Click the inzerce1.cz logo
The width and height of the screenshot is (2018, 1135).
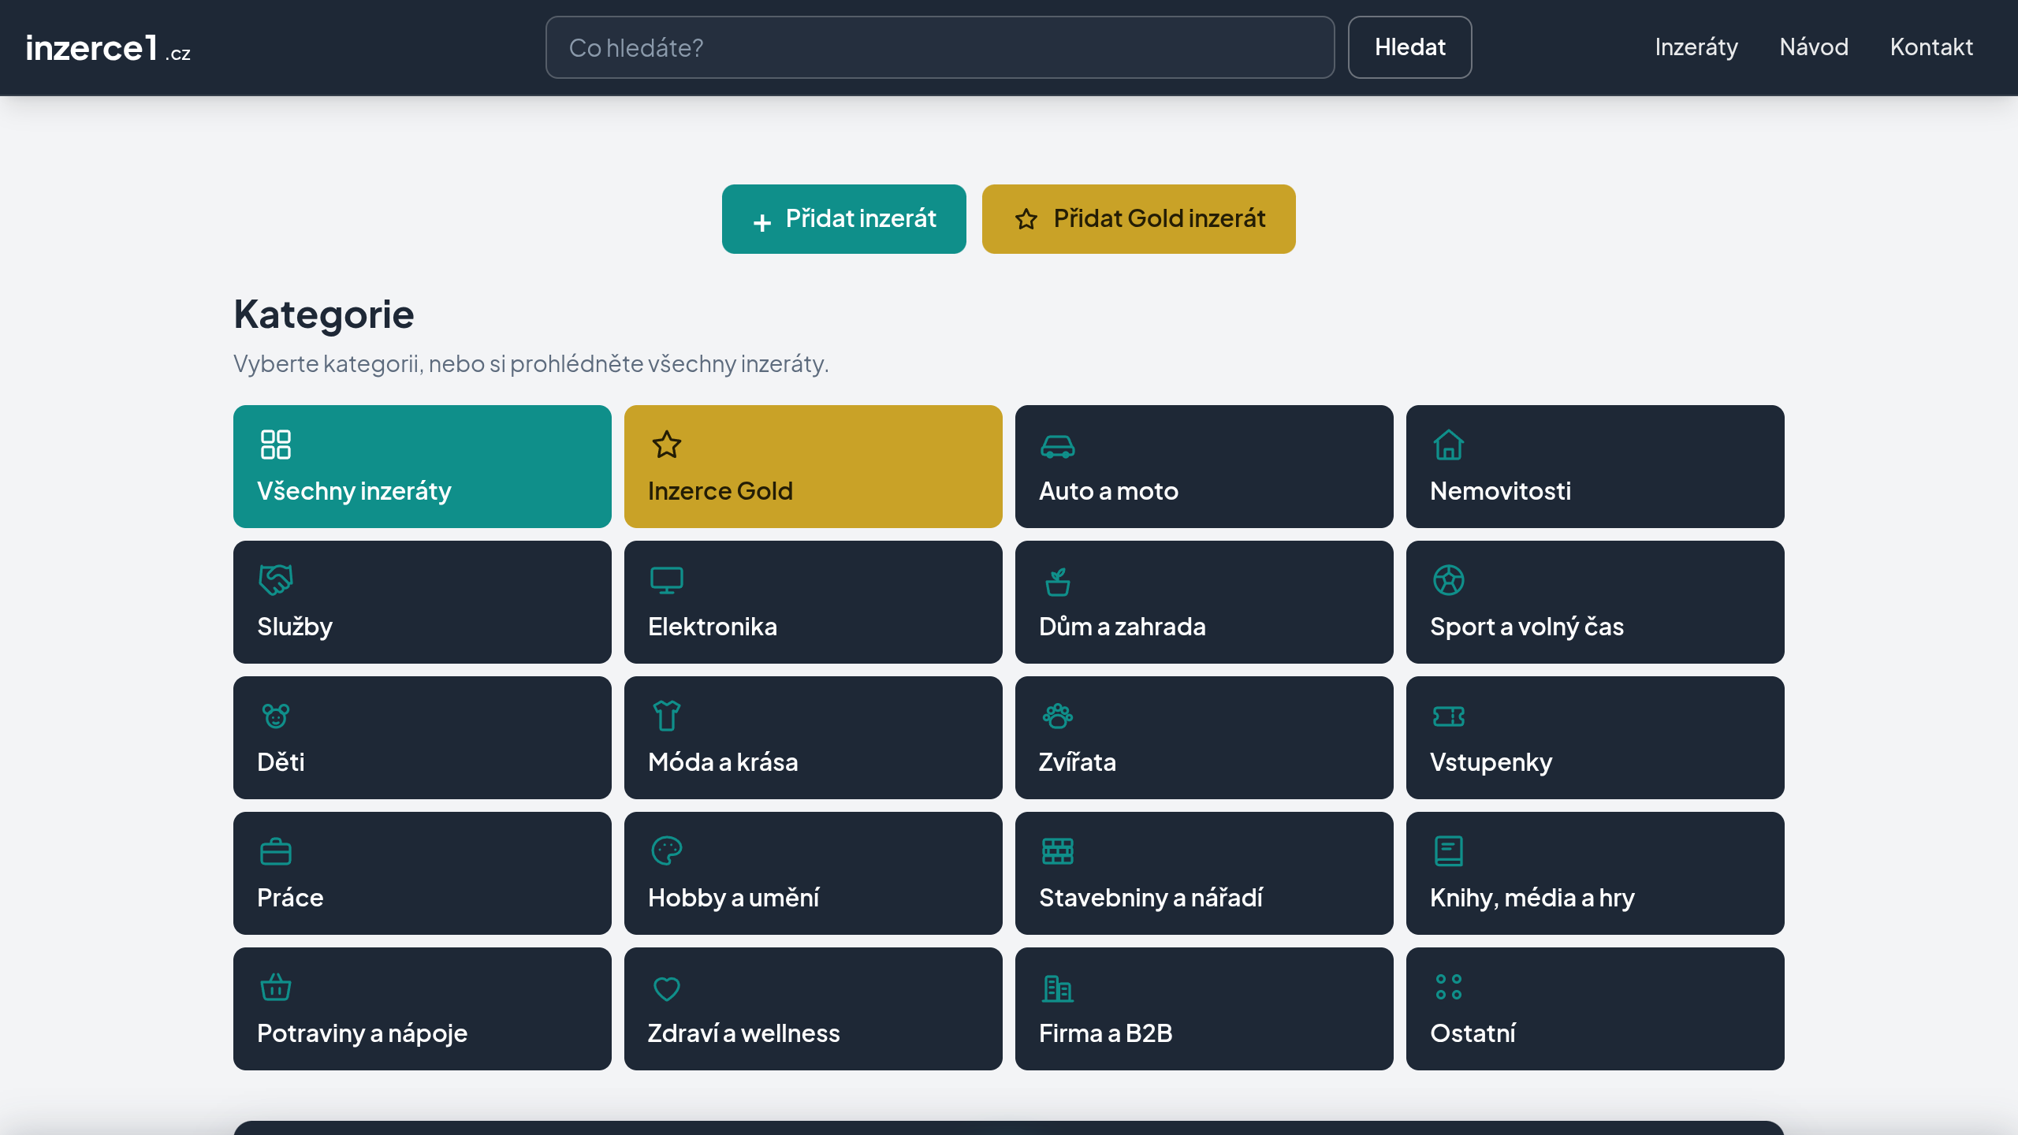pos(108,49)
